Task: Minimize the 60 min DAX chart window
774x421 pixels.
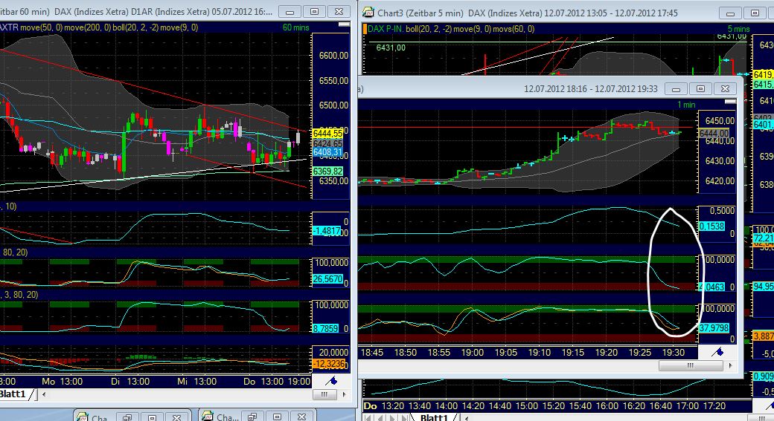Action: pos(290,11)
